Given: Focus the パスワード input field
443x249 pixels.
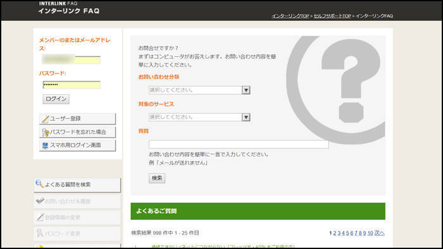Looking at the screenshot, I should pos(72,85).
